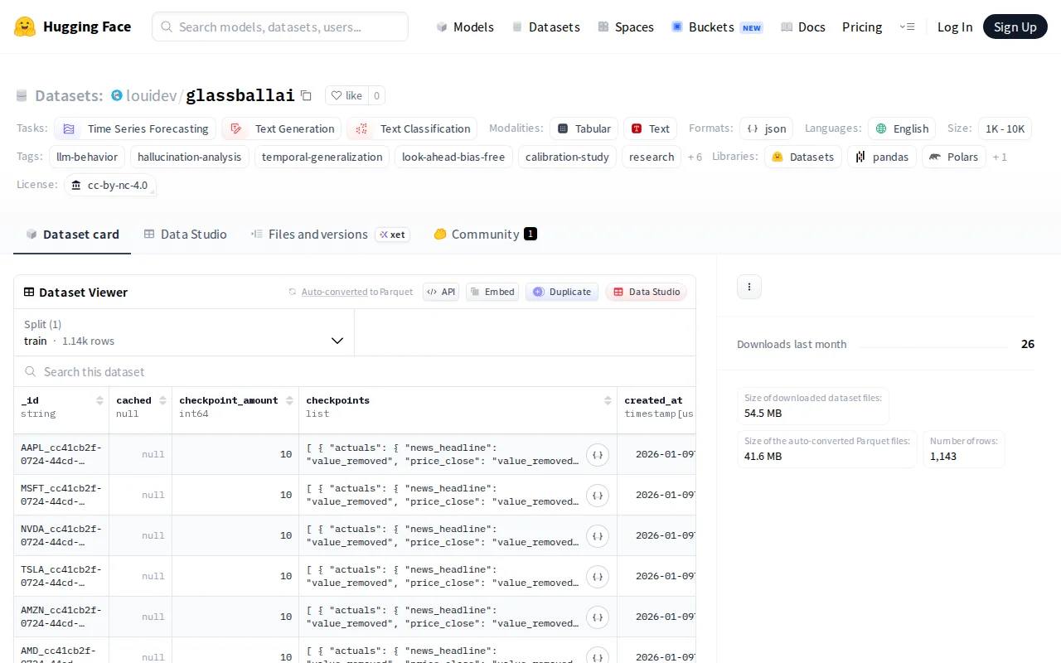The width and height of the screenshot is (1061, 663).
Task: Go to Datasets page
Action: point(545,27)
